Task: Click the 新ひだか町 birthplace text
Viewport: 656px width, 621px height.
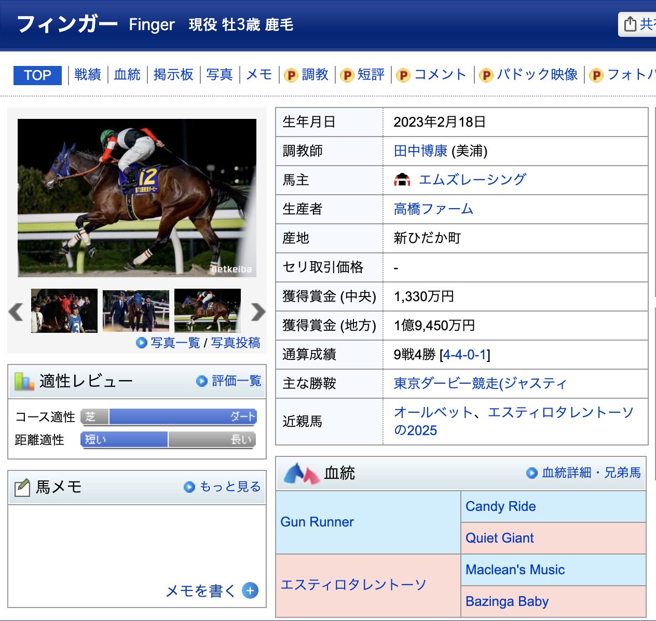Action: 427,238
